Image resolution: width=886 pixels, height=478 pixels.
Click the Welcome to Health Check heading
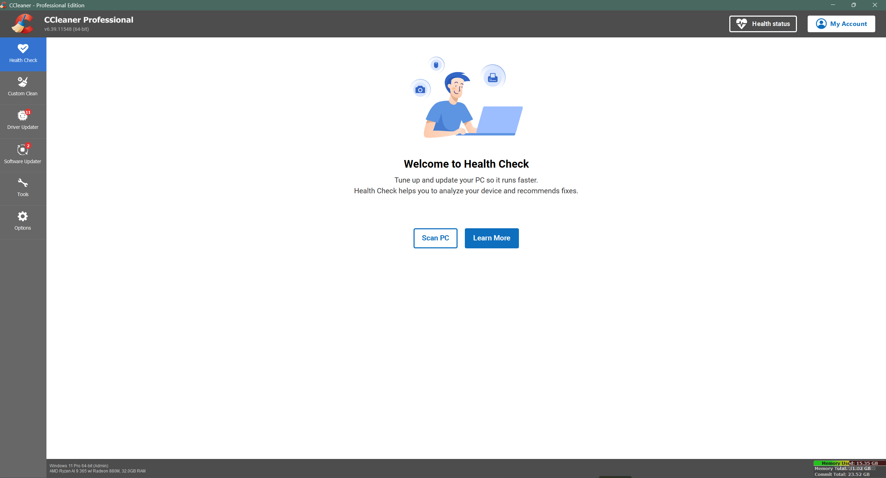click(466, 164)
